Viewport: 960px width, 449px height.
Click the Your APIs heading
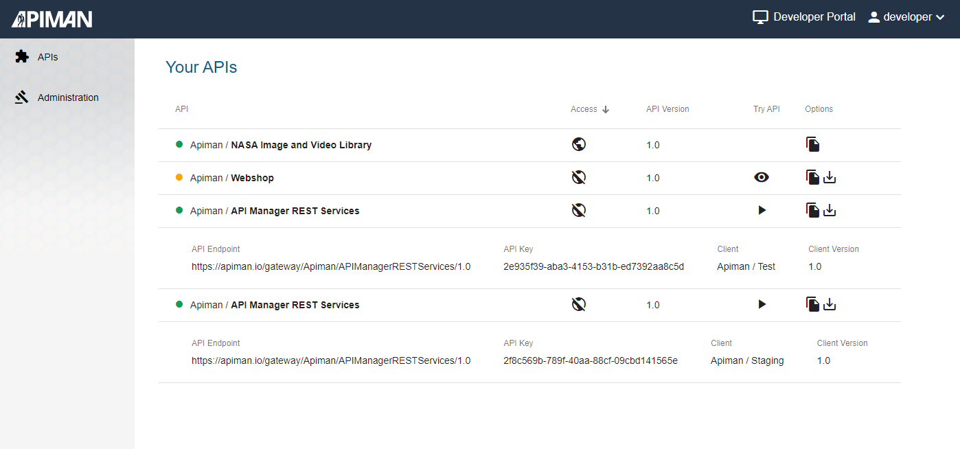point(201,67)
